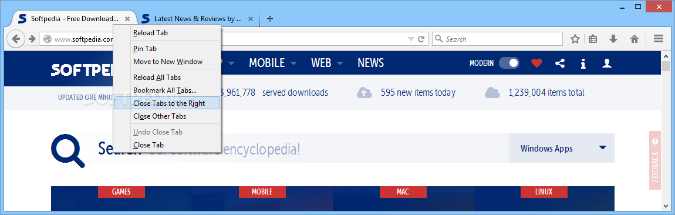The height and width of the screenshot is (215, 675).
Task: Open URL history dropdown arrow in address bar
Action: pos(411,39)
